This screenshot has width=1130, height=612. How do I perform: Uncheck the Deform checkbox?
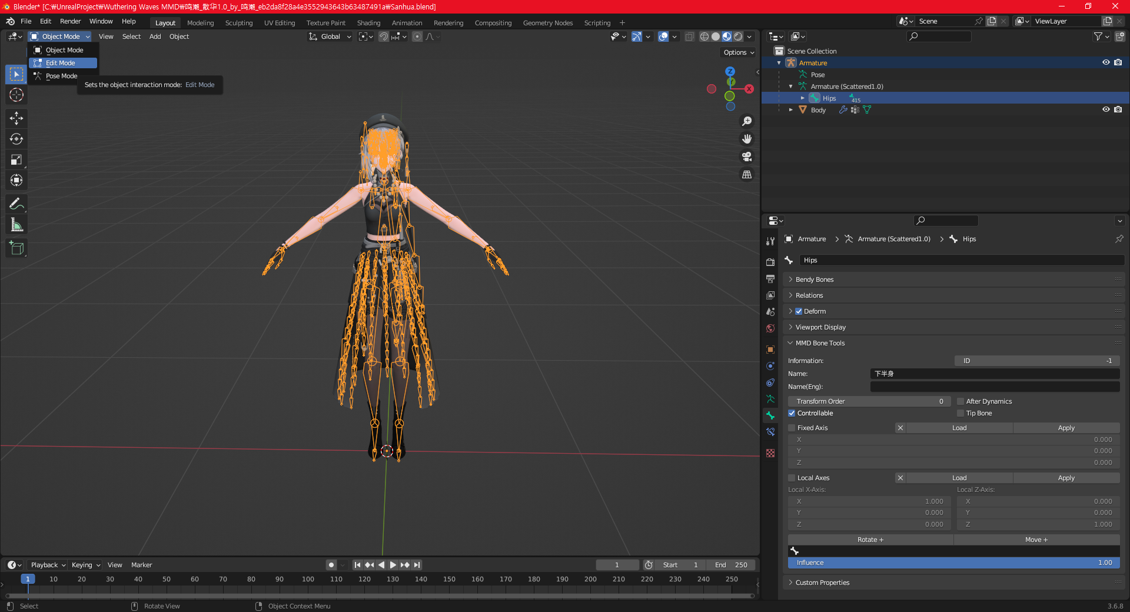click(799, 311)
